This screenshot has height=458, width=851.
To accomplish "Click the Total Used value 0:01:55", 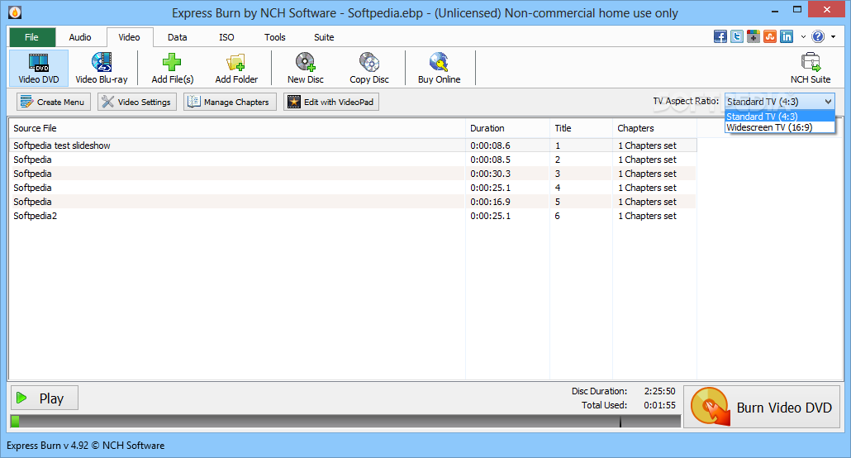I will [659, 405].
